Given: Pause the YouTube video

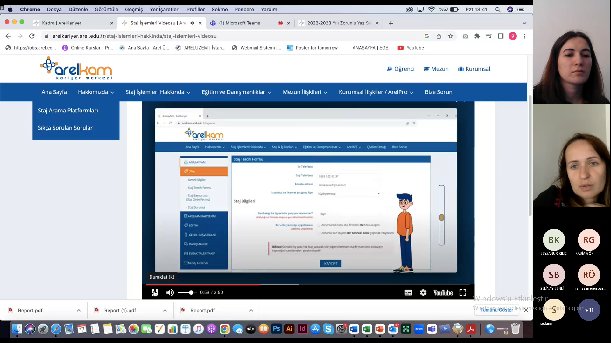Looking at the screenshot, I should click(155, 293).
